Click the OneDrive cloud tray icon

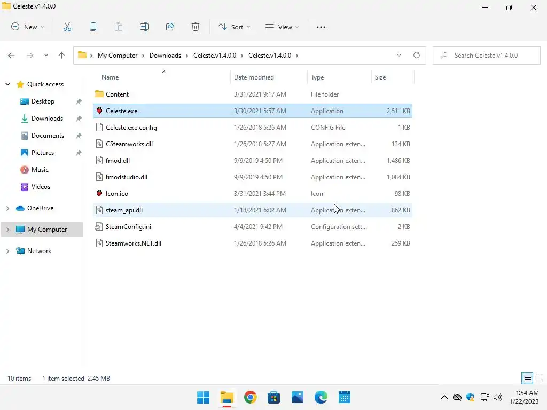pos(457,397)
